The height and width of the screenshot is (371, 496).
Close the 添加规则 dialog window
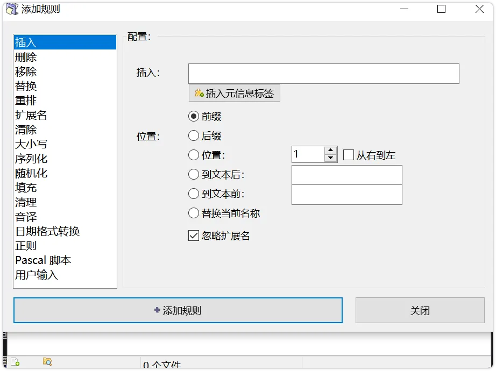pyautogui.click(x=479, y=9)
